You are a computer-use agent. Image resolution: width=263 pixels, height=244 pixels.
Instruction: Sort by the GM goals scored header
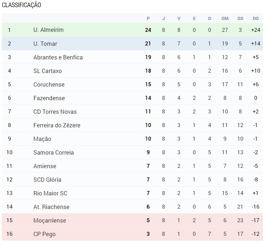(225, 19)
